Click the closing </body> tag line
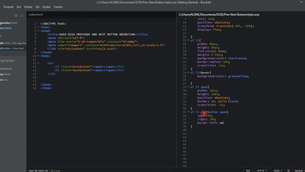The width and height of the screenshot is (305, 172). 46,85
